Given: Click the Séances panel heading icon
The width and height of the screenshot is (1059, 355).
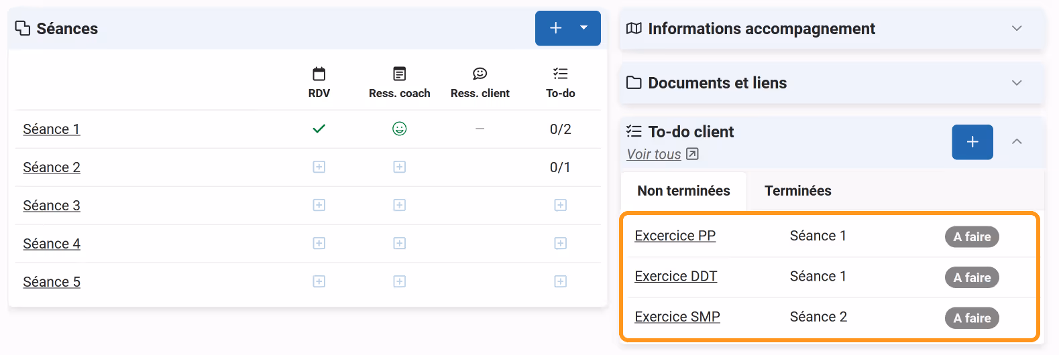Looking at the screenshot, I should pyautogui.click(x=23, y=28).
